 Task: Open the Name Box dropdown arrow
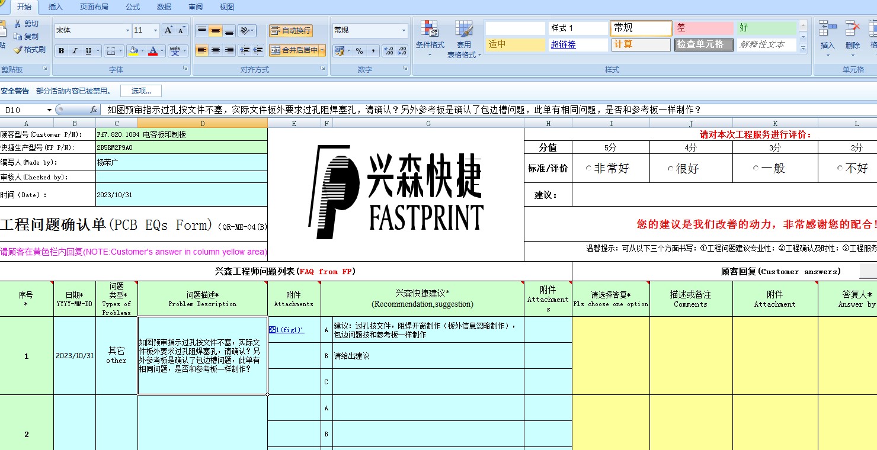pos(49,110)
